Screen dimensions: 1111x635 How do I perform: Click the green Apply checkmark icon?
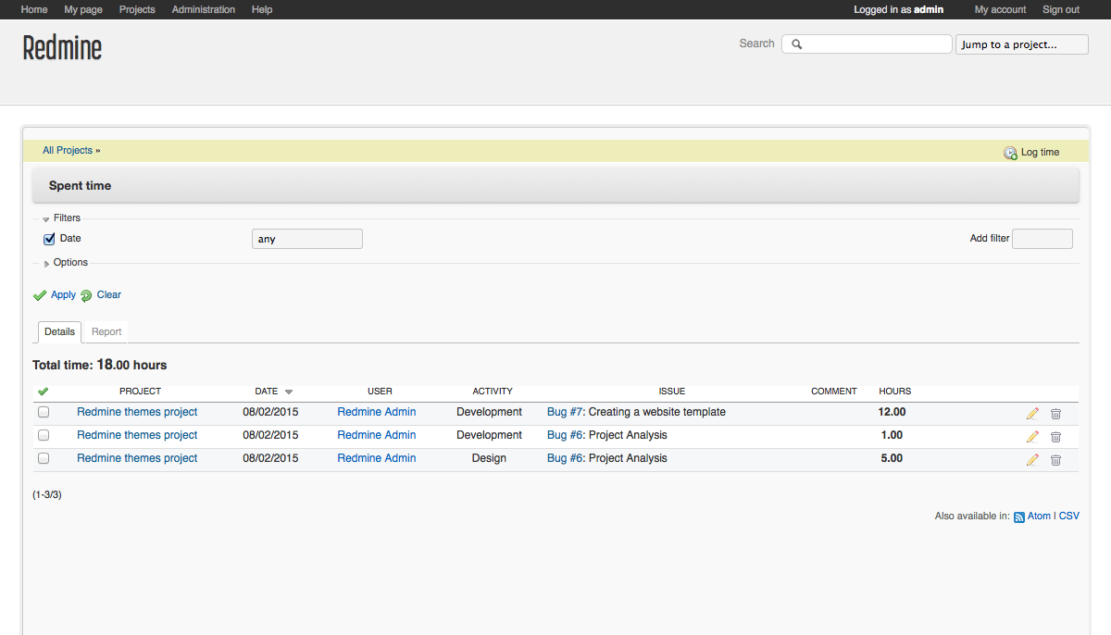click(x=40, y=295)
